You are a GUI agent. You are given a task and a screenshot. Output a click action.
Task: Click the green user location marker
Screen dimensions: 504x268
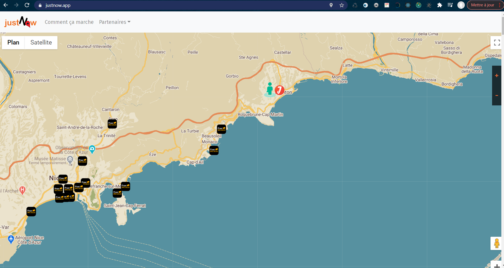click(x=270, y=89)
